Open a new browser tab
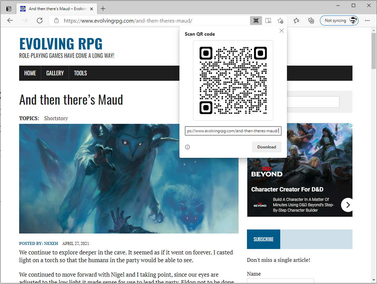Image resolution: width=377 pixels, height=284 pixels. 103,9
